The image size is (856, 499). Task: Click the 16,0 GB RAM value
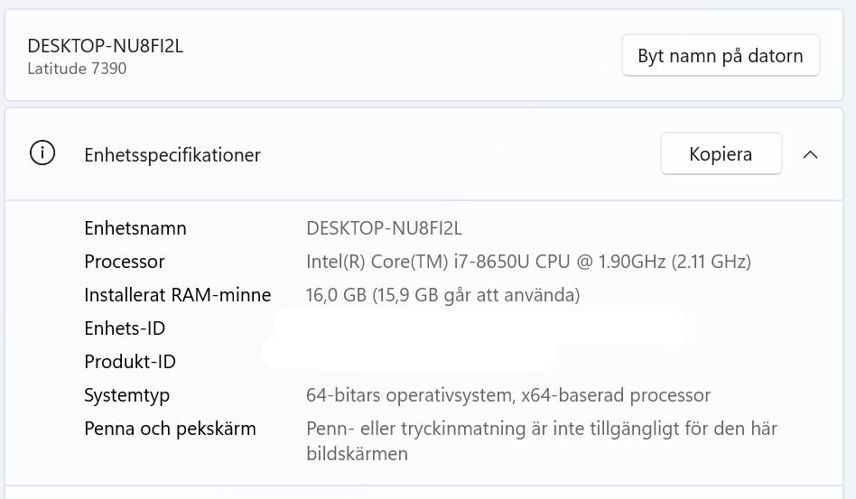(442, 295)
